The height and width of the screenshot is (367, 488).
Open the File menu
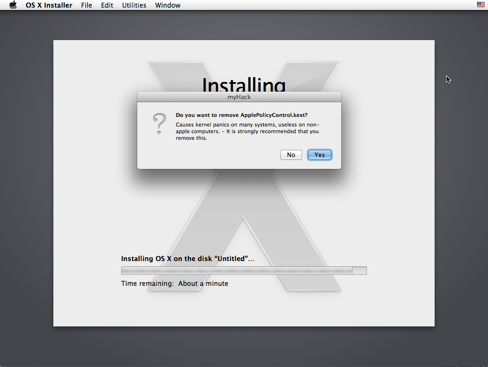coord(87,5)
